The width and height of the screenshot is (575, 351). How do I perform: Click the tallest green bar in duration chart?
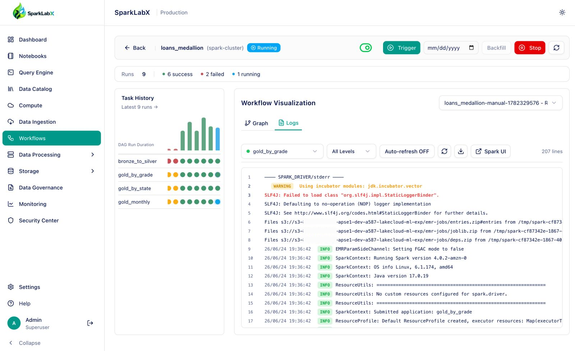coord(204,134)
